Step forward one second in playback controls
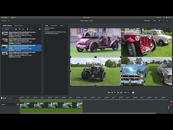This screenshot has width=173, height=130. click(x=118, y=92)
